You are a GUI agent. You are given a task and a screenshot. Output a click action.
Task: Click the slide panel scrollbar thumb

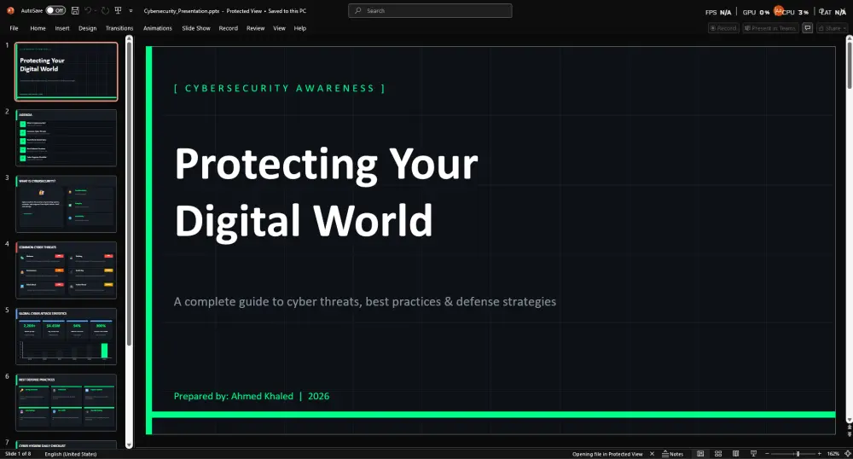129,193
